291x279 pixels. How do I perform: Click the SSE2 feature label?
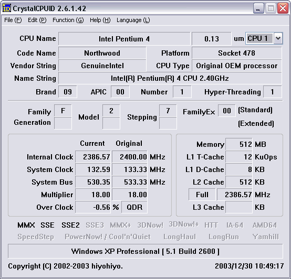70,226
